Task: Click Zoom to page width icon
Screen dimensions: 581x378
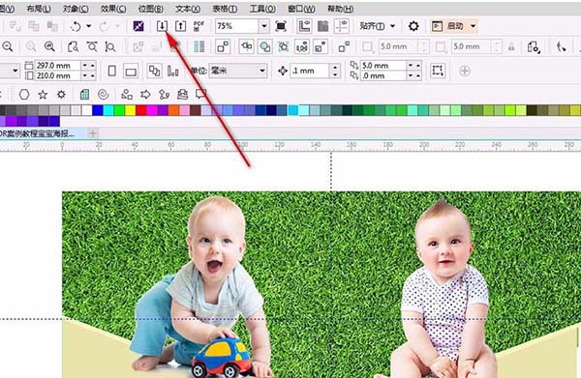Action: click(92, 46)
